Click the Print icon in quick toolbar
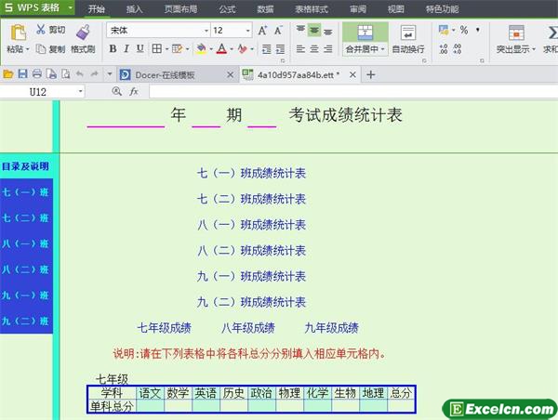Screen dimensions: 558x420 pyautogui.click(x=37, y=74)
